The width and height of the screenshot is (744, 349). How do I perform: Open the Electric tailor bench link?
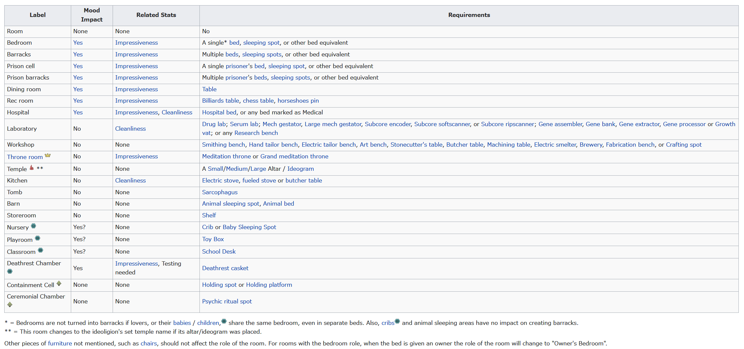(329, 145)
